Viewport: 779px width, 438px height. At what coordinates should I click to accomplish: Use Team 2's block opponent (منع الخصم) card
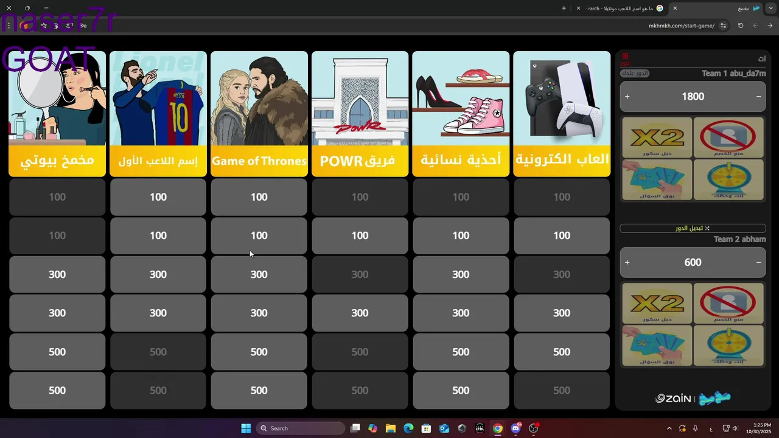[x=728, y=304]
